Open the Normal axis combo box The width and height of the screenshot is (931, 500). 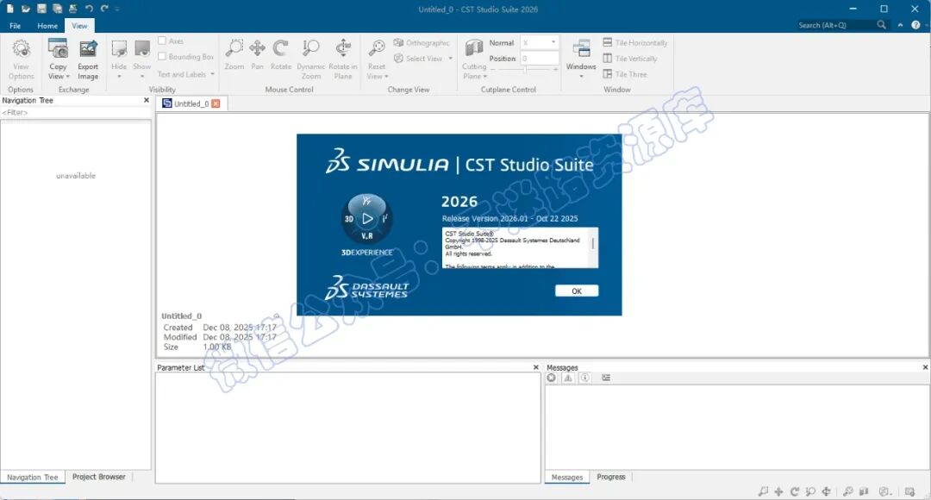[539, 43]
